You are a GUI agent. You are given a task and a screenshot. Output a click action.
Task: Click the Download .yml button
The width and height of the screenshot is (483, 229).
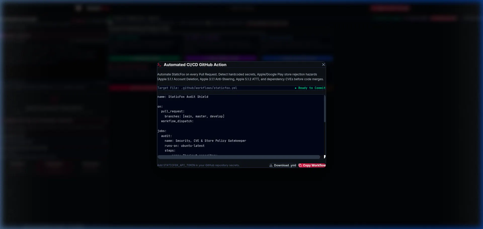(283, 165)
